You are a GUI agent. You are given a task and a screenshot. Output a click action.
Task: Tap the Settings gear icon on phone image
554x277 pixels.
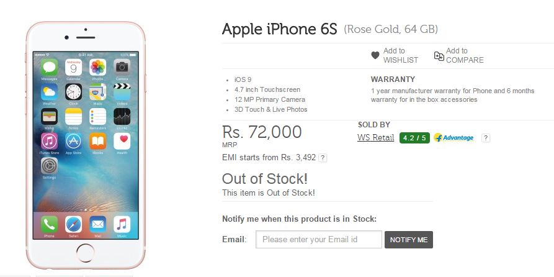[49, 166]
